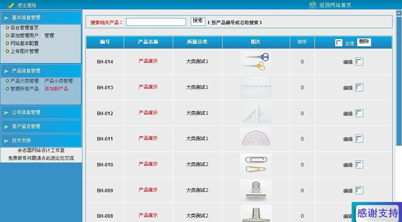402x222 pixels.
Task: Open 产品演示 link in BH-014 row
Action: [x=148, y=61]
